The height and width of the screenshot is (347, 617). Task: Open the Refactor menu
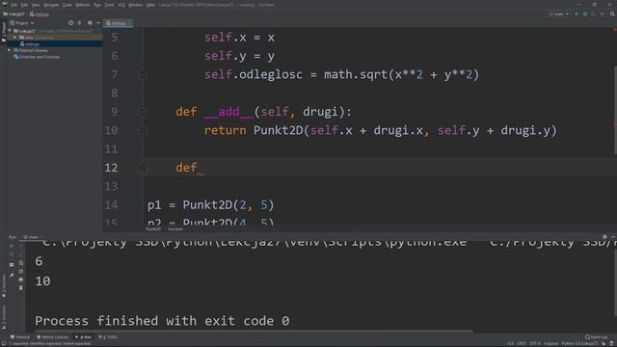(83, 5)
